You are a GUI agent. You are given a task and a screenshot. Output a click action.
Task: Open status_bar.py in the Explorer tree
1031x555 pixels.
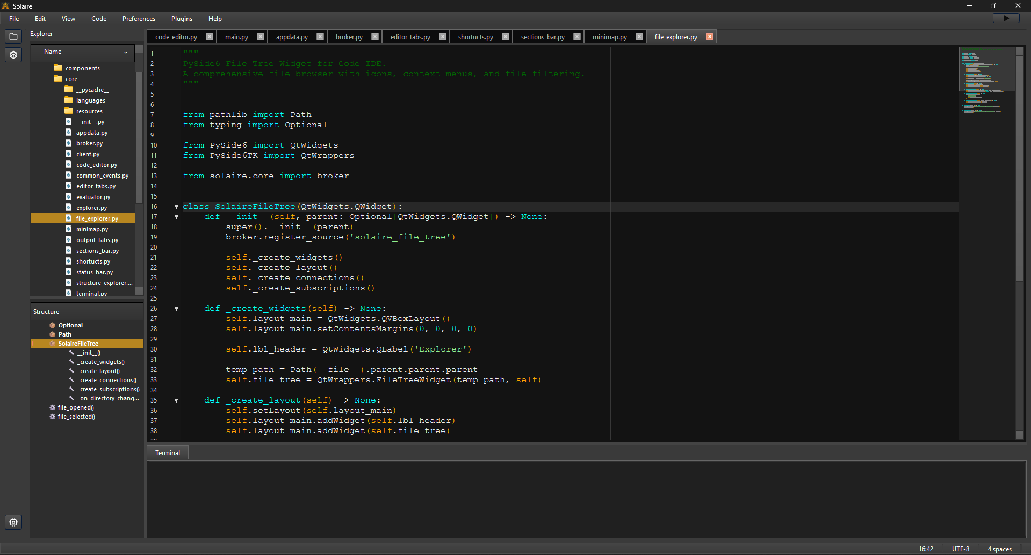(x=95, y=272)
